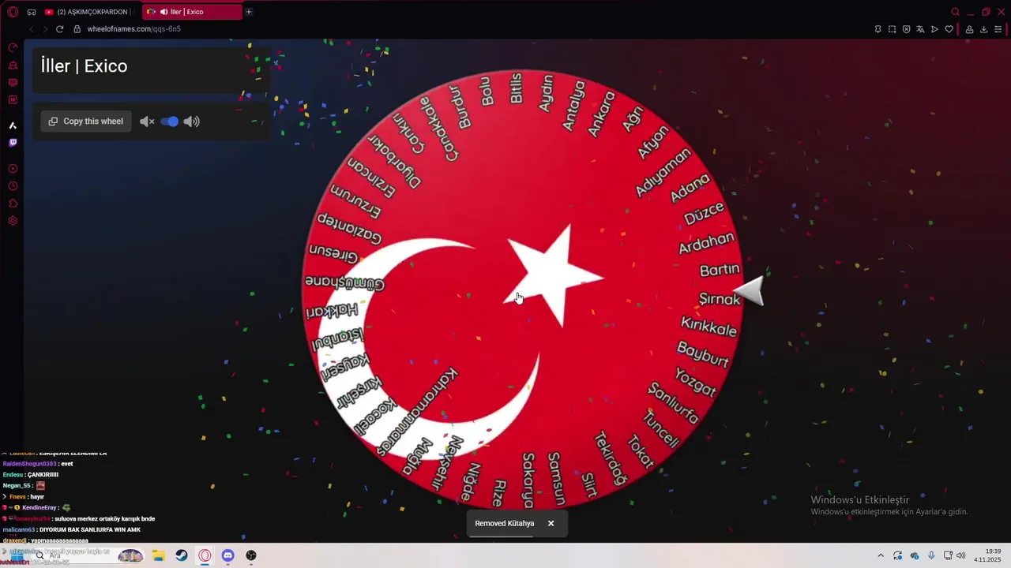Open GX Control speedometer in sidebar
The image size is (1011, 568).
point(13,48)
